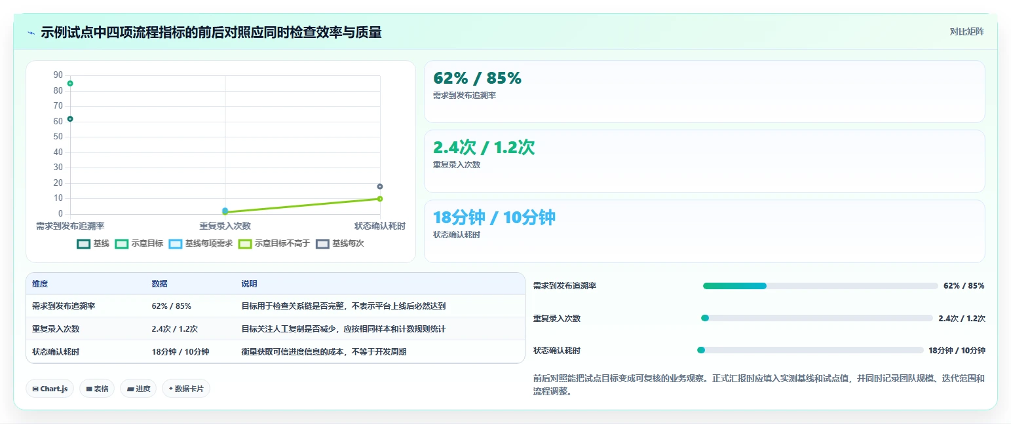Click the 2.4次 / 1.2次 progress bar value
Screen dimensions: 1011x424
point(962,318)
